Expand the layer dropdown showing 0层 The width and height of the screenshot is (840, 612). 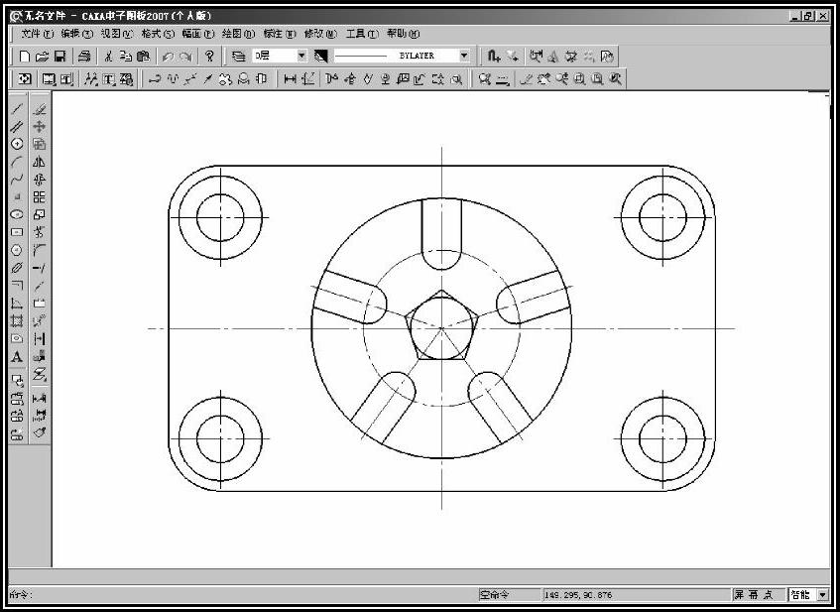click(301, 57)
